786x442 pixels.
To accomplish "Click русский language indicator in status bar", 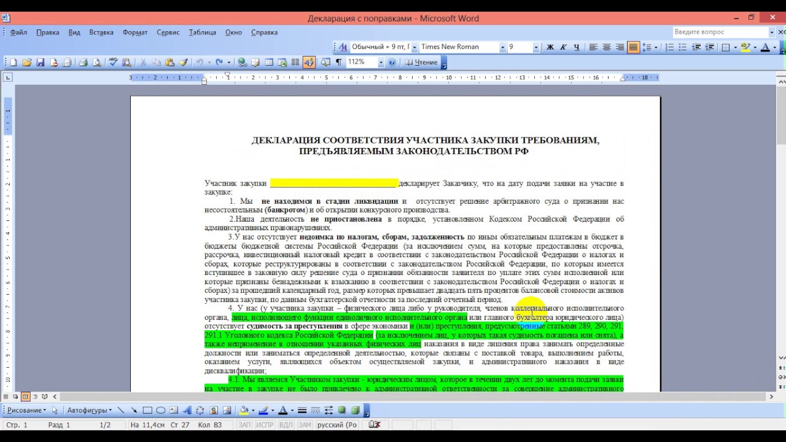I will click(x=337, y=425).
